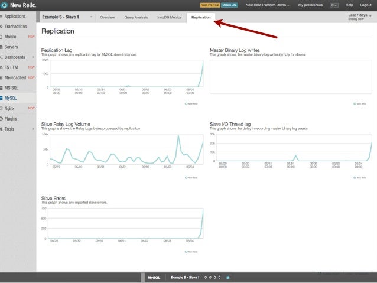Click the New Relic badge under Master Binary Log writes
Screen dimensions: 377x283
coord(360,103)
